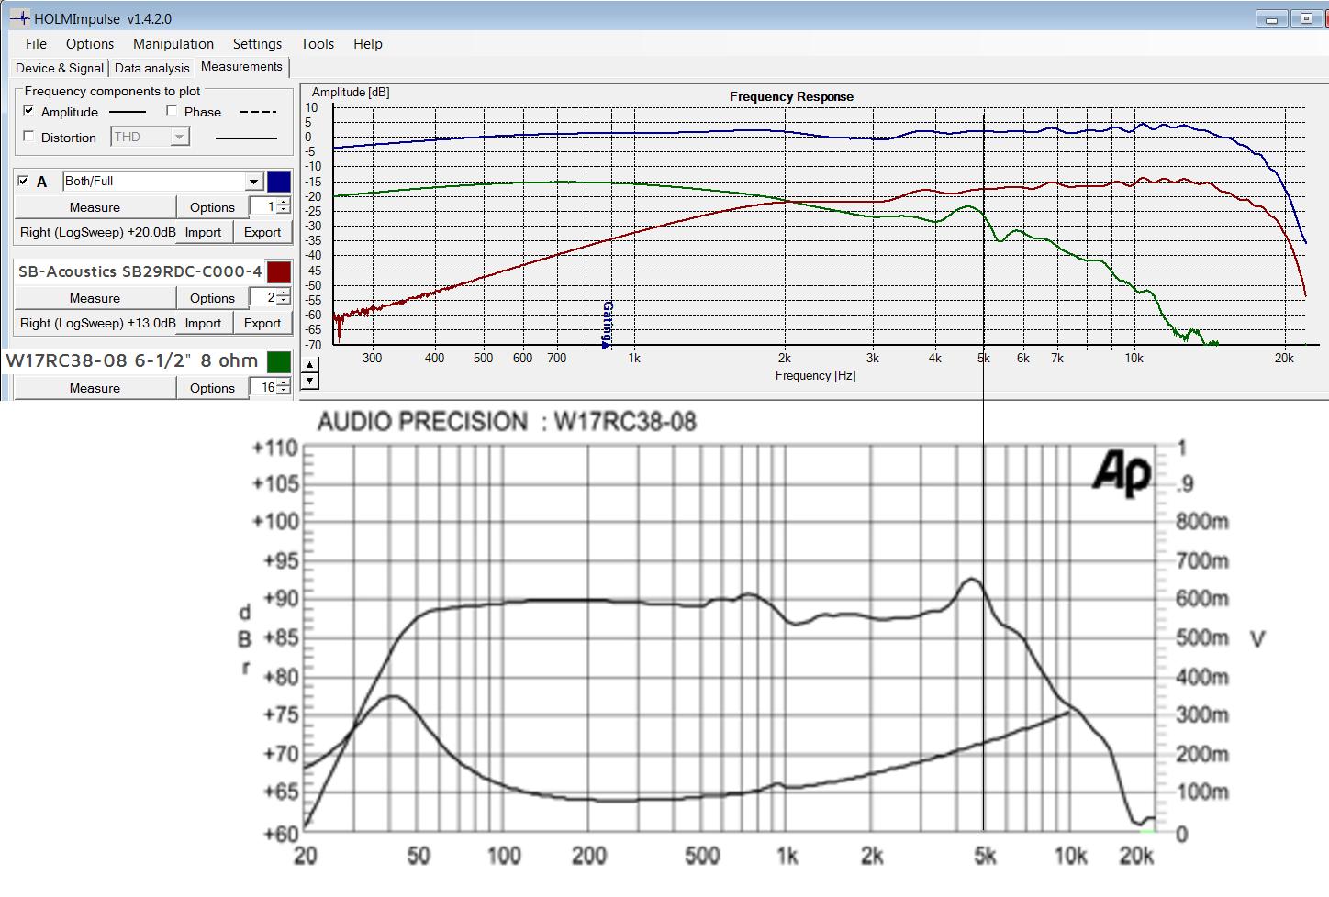Click Import in +13.0dB row
Screen dimensions: 1329x897
203,323
